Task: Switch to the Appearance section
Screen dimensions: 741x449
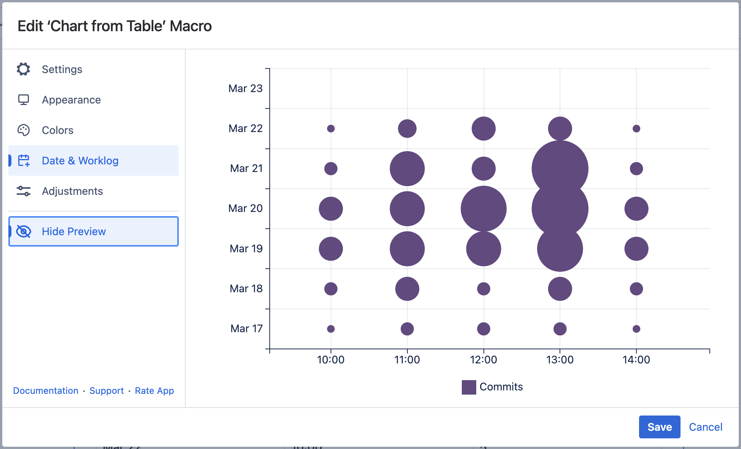Action: pyautogui.click(x=71, y=100)
